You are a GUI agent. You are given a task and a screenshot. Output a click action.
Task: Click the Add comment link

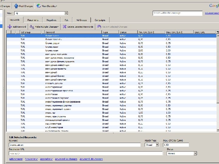tap(16, 159)
